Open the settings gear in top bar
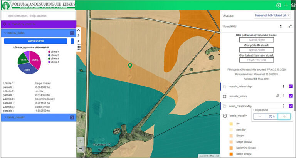 pos(279,5)
